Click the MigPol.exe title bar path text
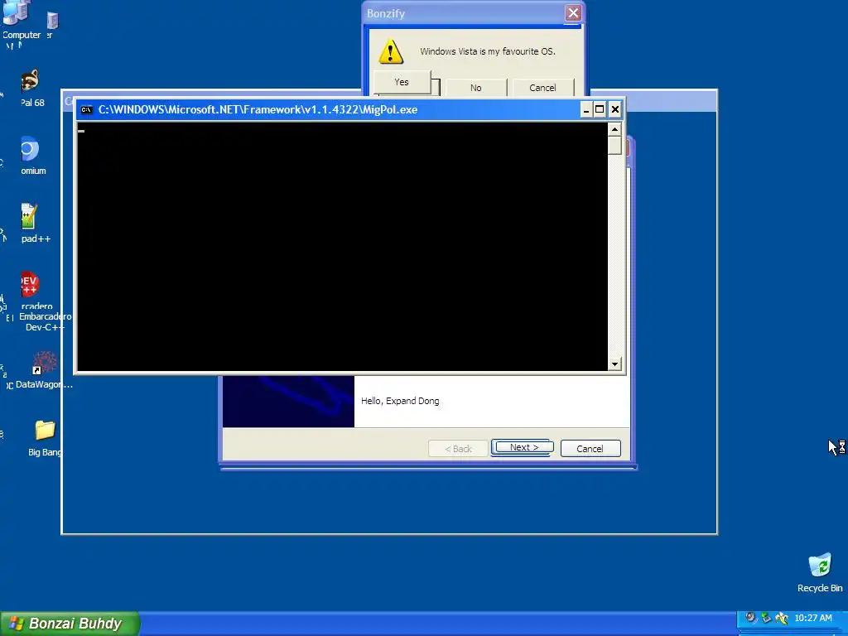The width and height of the screenshot is (848, 636). [x=258, y=110]
